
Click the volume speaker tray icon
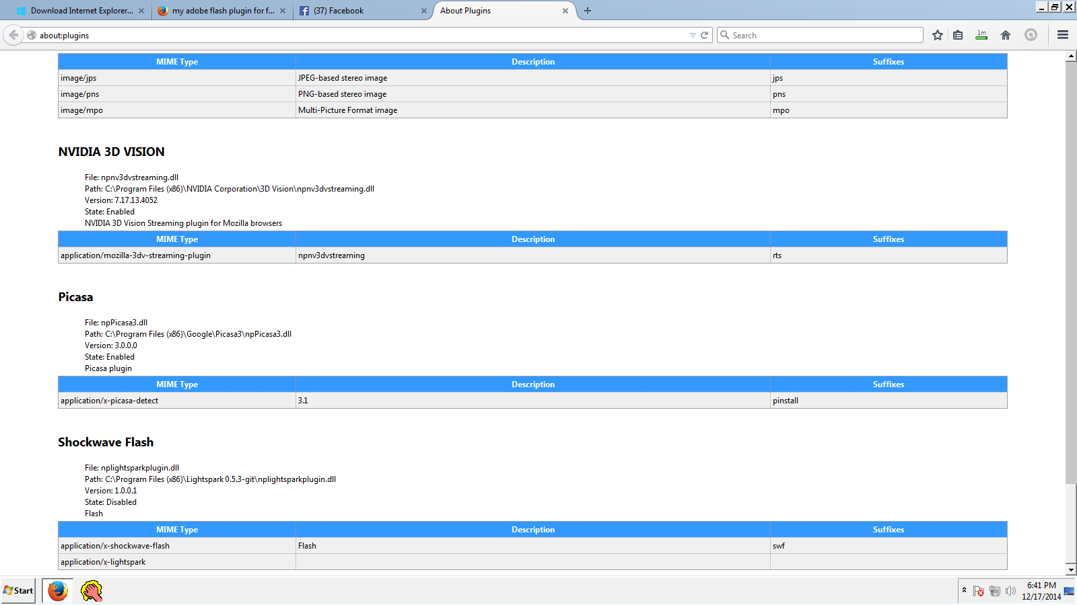click(1010, 591)
